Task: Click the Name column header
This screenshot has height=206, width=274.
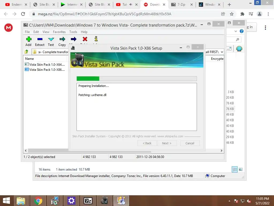Action: pyautogui.click(x=29, y=59)
